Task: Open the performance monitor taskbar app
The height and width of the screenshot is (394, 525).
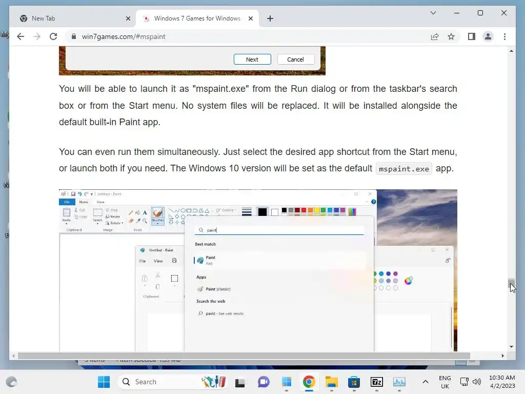Action: [x=399, y=382]
